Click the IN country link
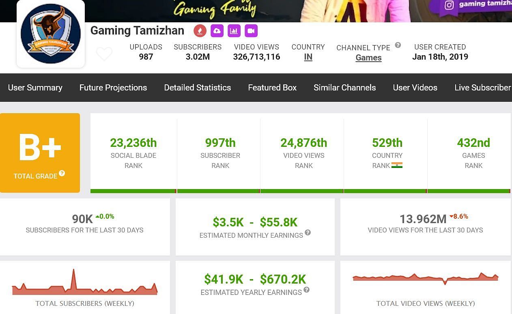This screenshot has height=314, width=512. tap(308, 57)
